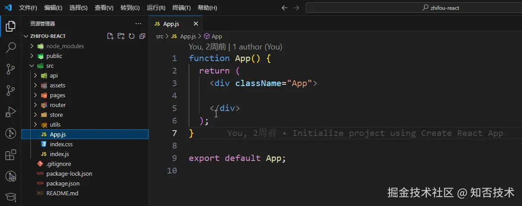Screen dimensions: 522x206
Task: Expand the router folder
Action: tap(36, 105)
